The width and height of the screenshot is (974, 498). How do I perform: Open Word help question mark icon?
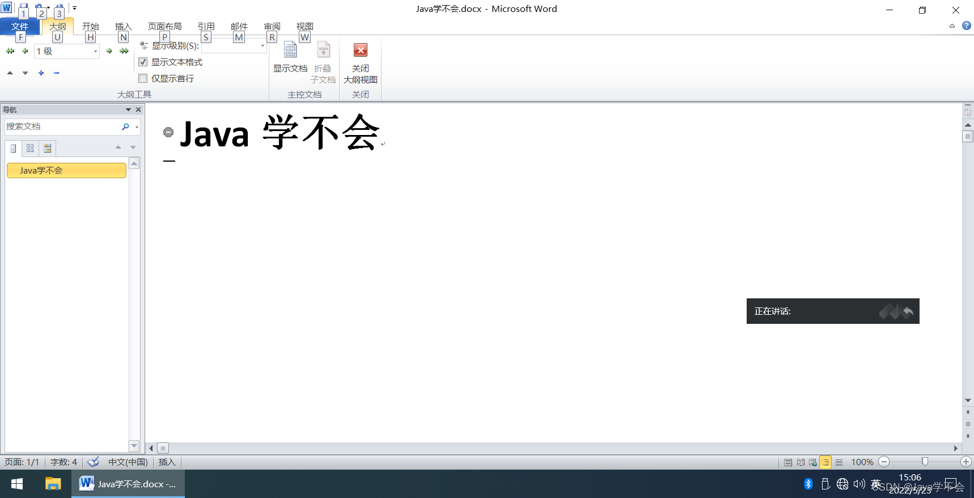967,26
